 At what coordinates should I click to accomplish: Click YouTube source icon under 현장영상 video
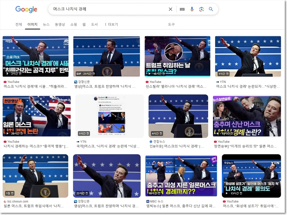(x=5, y=142)
